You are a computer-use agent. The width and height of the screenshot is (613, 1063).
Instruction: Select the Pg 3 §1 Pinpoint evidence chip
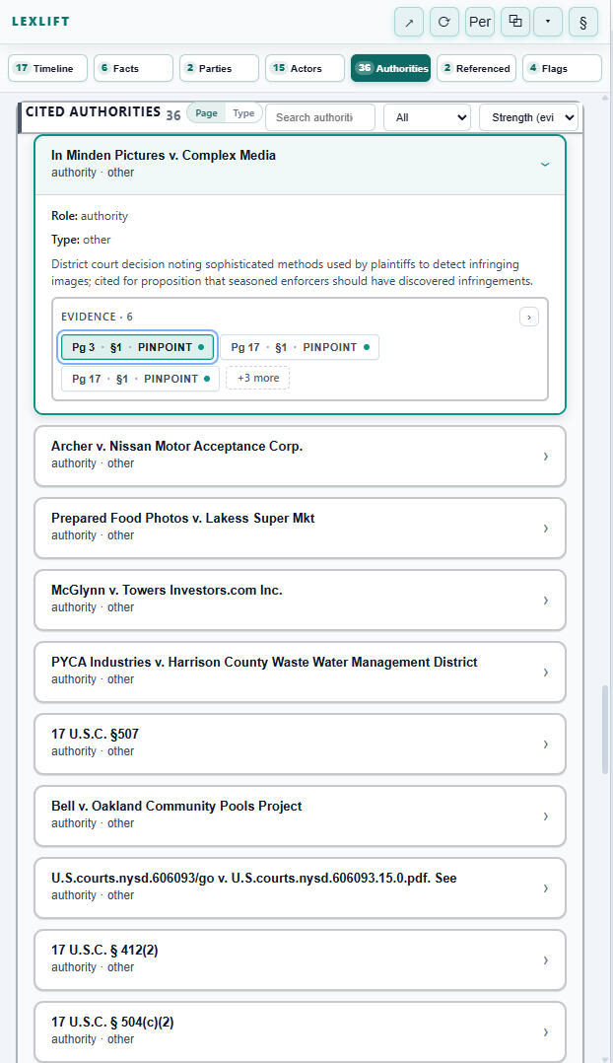(137, 347)
